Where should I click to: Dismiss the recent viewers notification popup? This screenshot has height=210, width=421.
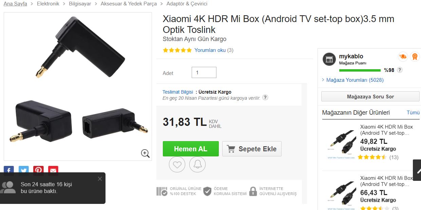click(x=100, y=179)
